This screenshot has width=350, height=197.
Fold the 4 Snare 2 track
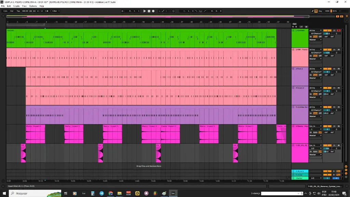point(293,88)
